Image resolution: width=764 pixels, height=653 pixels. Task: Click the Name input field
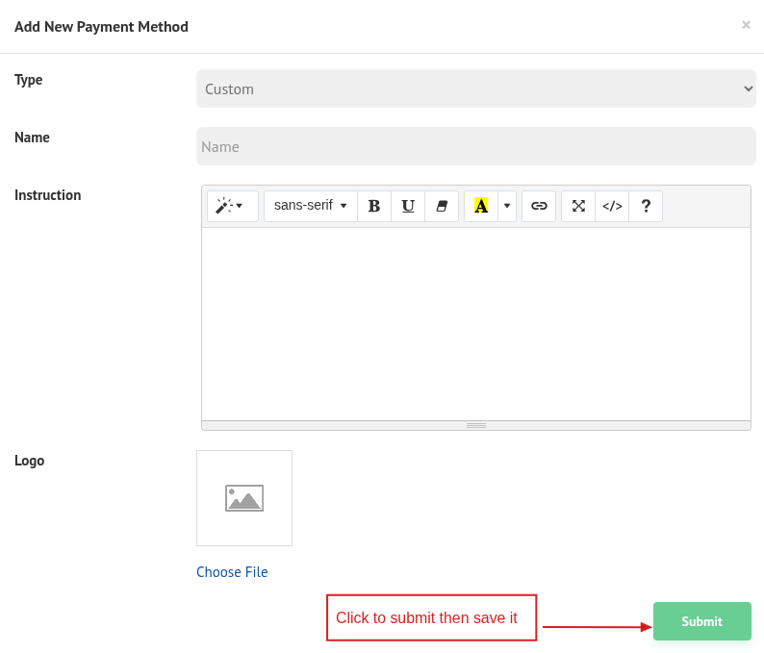pos(475,146)
